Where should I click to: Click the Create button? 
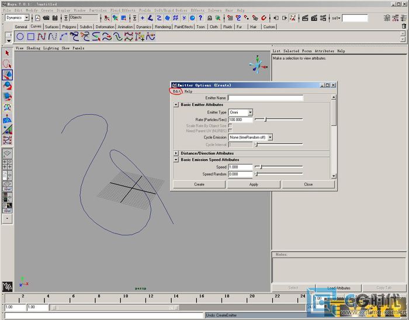(x=199, y=184)
